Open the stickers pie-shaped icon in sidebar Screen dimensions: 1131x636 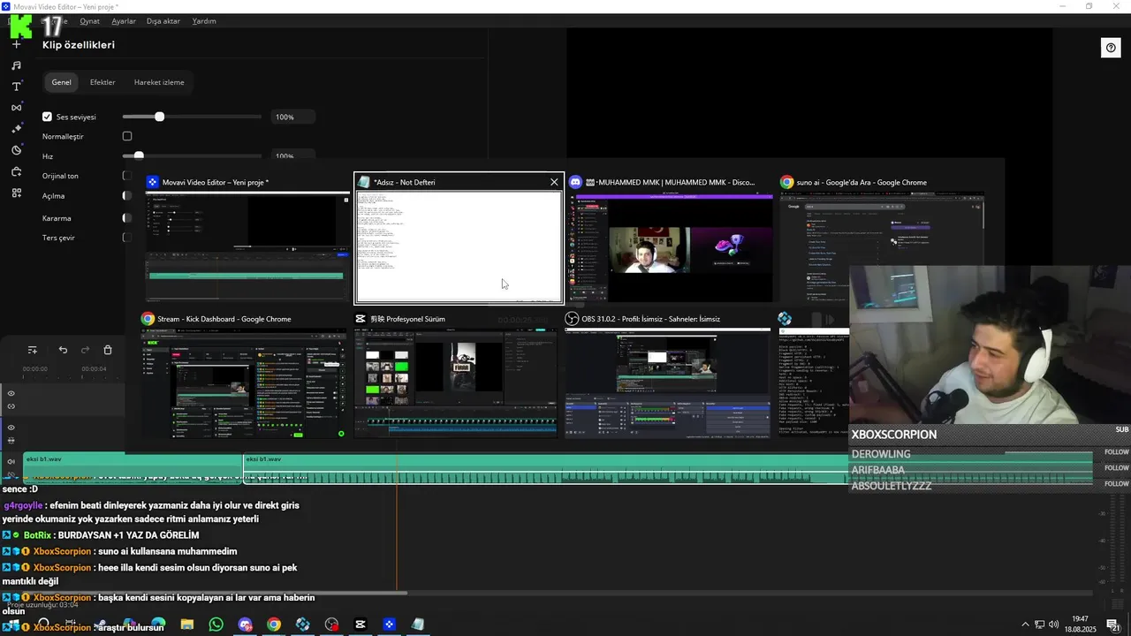point(16,150)
